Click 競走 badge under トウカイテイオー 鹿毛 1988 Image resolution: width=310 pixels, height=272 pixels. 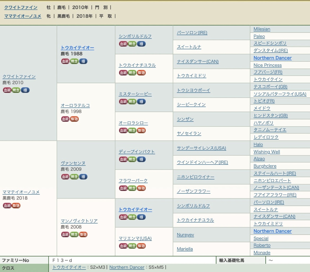(74, 61)
